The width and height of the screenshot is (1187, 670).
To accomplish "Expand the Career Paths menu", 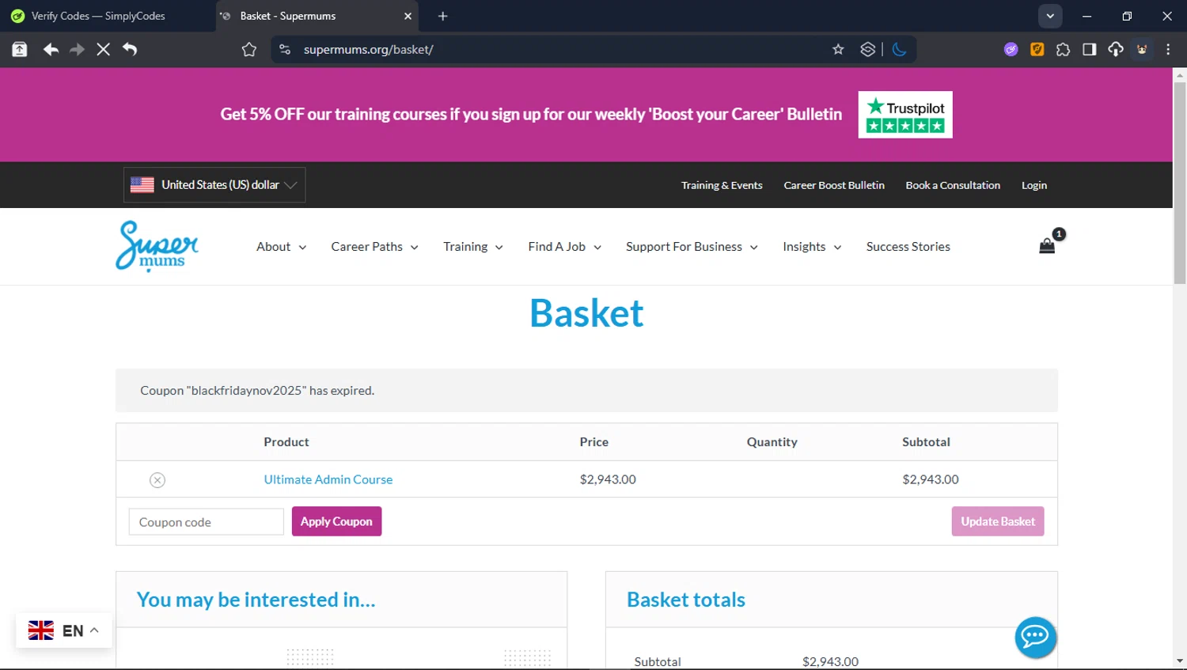I will [x=374, y=247].
